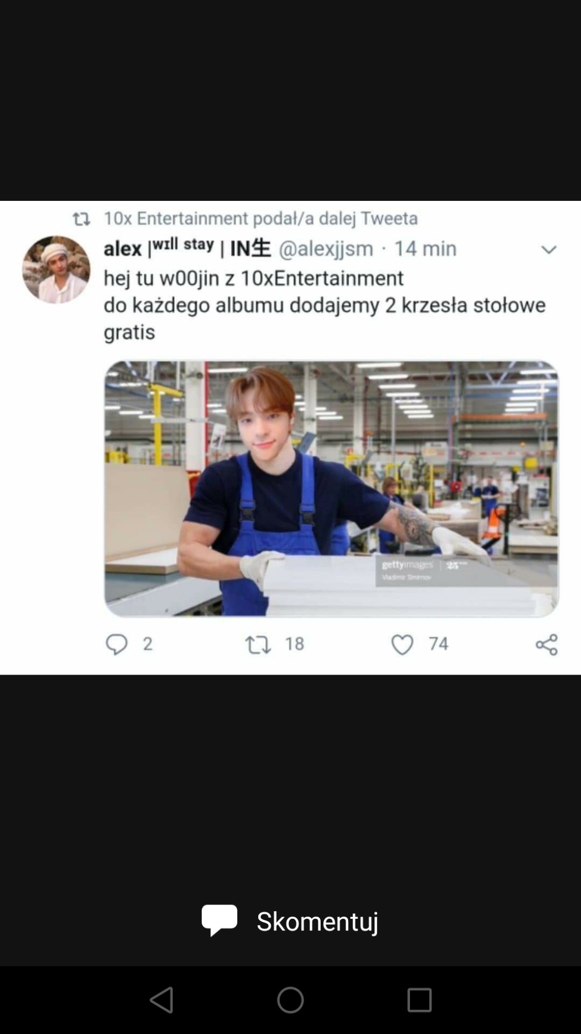Tap the Android home circle button
Screen dimensions: 581x1034
[290, 999]
